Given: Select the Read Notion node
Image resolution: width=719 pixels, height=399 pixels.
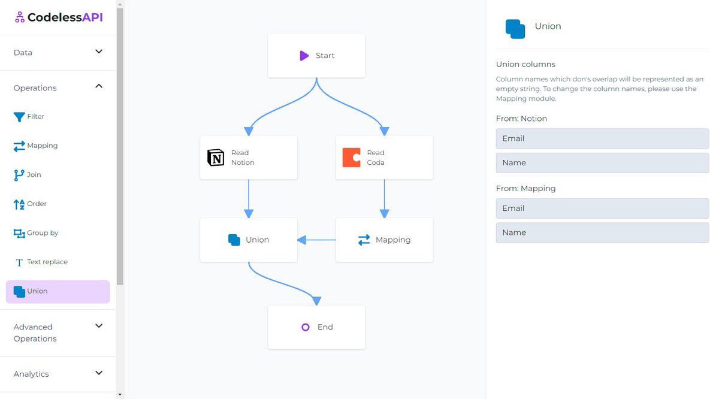Looking at the screenshot, I should click(x=249, y=158).
